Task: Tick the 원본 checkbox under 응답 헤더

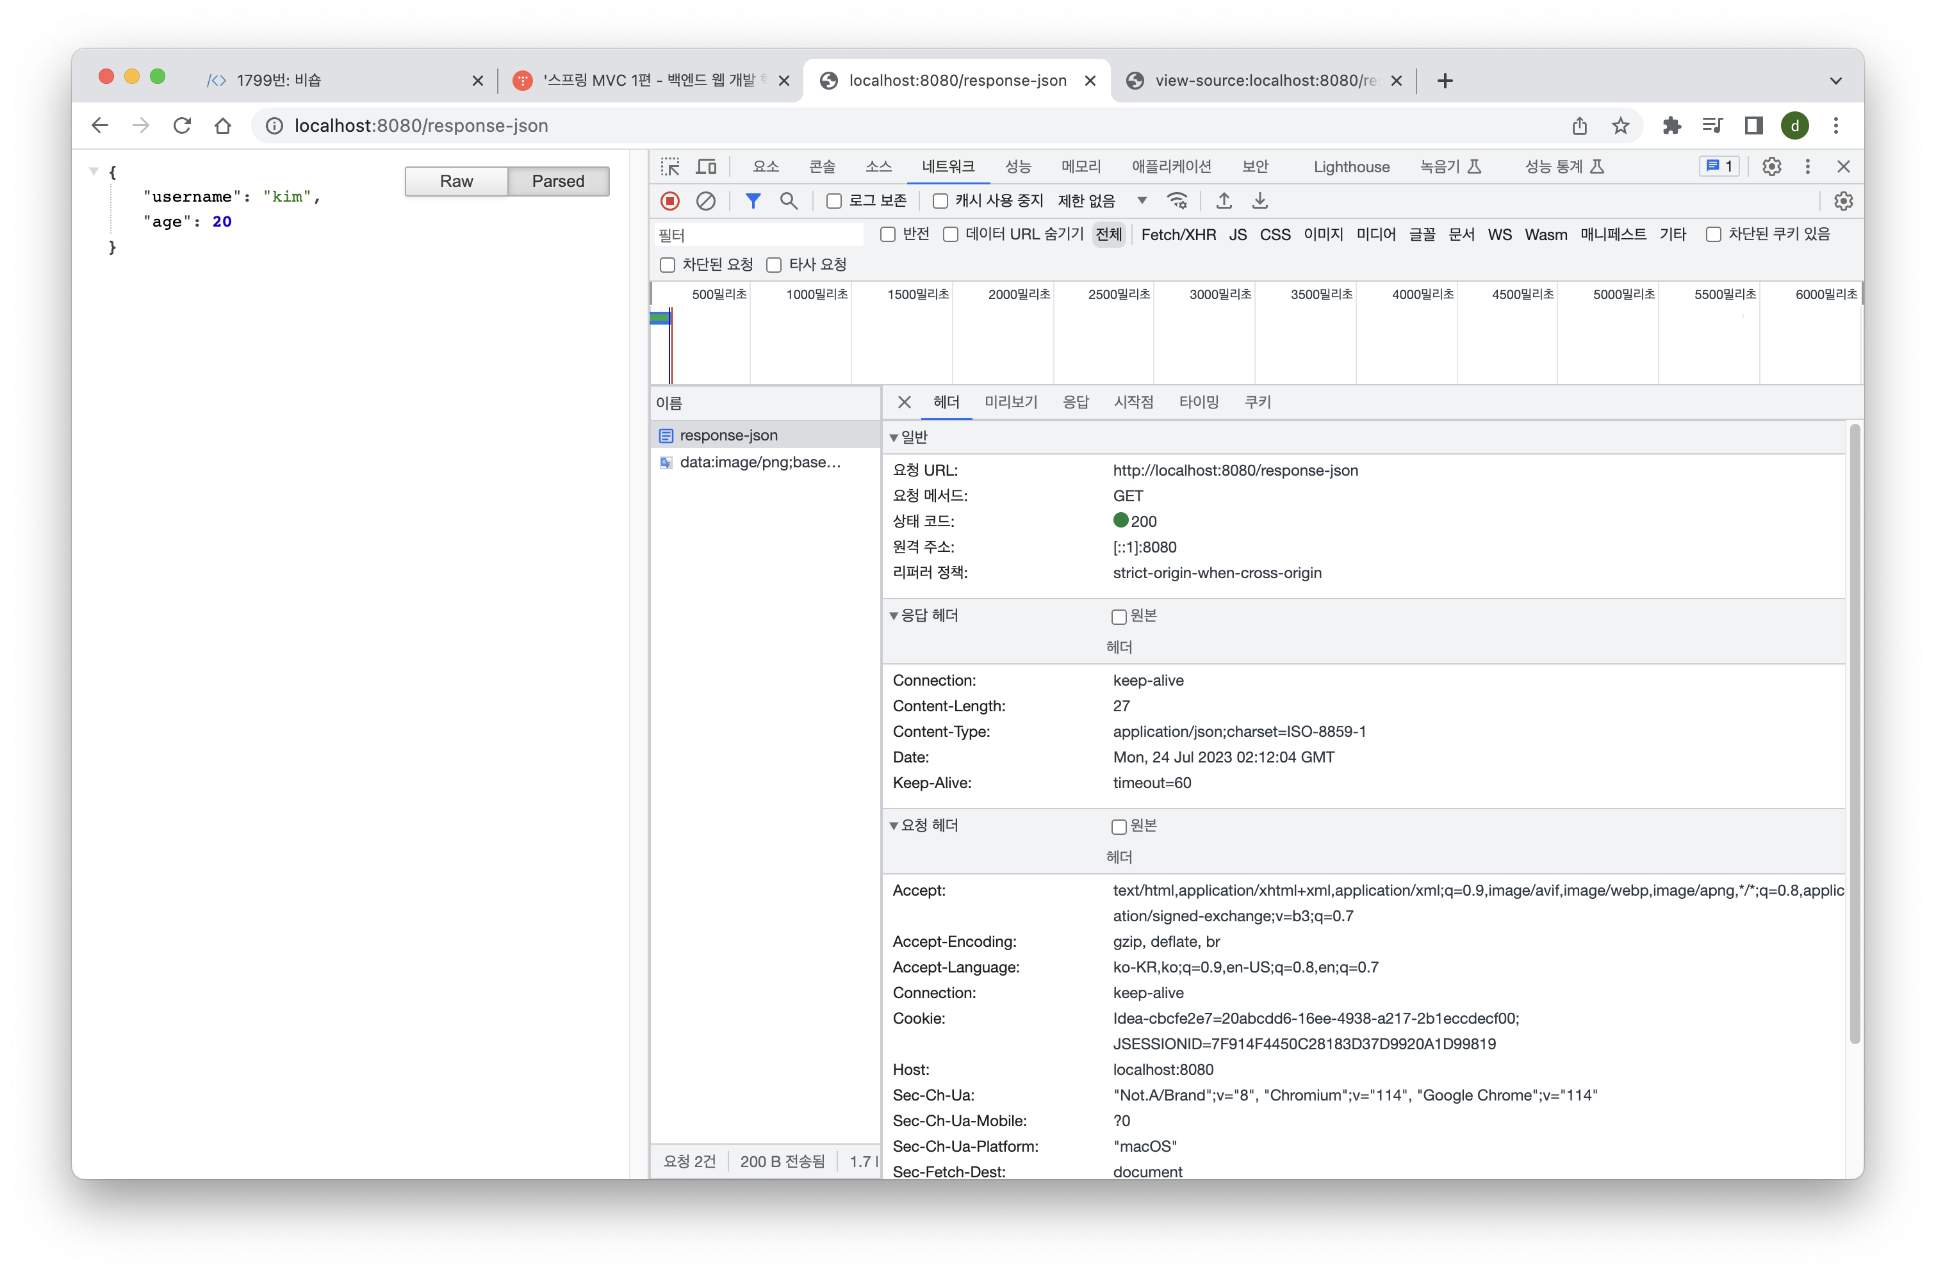Action: tap(1119, 617)
